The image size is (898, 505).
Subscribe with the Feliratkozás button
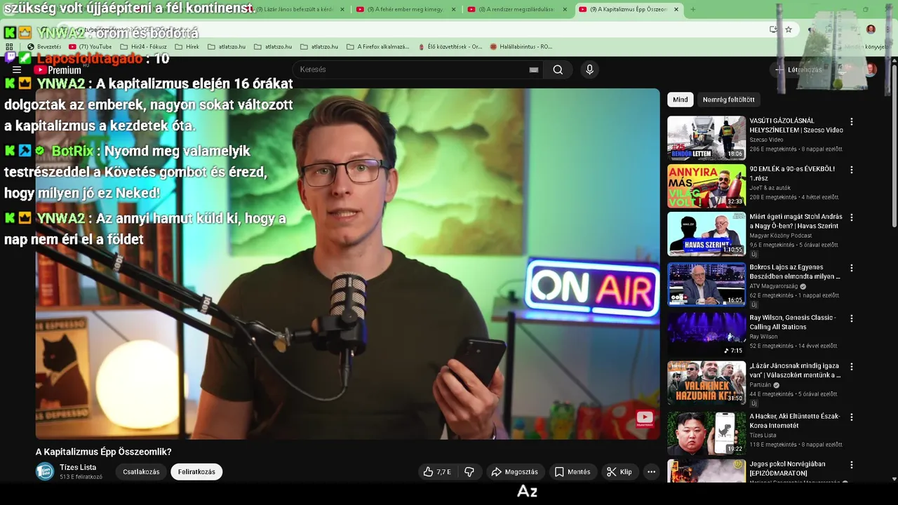[196, 472]
